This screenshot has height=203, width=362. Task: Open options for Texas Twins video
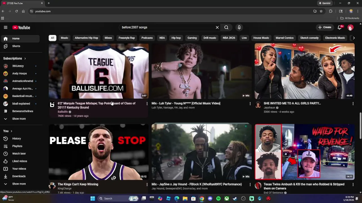(353, 184)
